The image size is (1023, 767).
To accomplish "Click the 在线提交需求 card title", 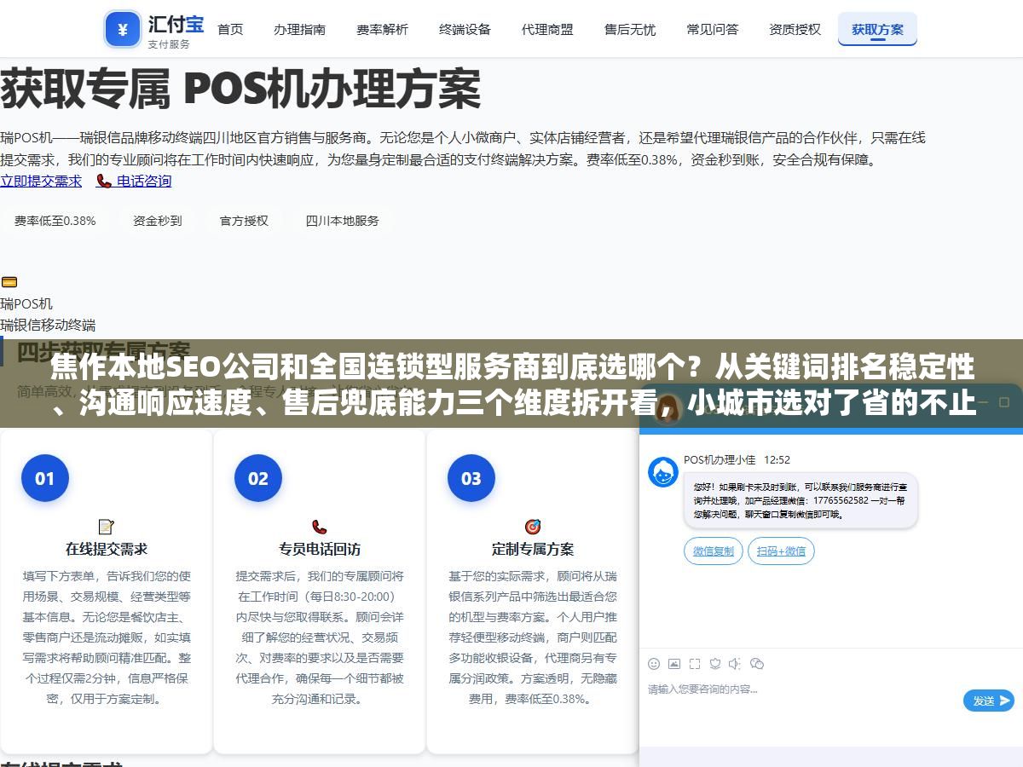I will click(x=107, y=549).
